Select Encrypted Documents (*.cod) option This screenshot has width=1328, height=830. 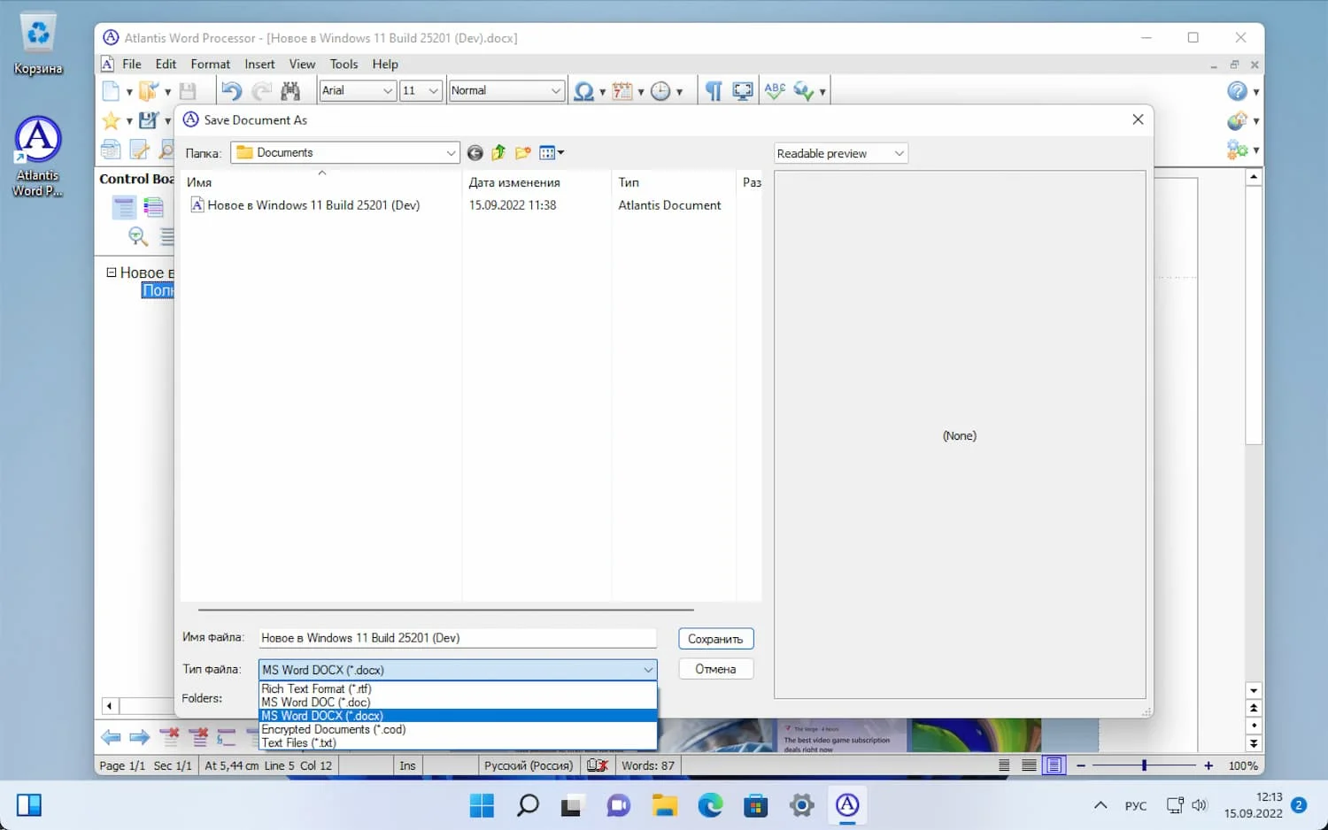point(458,729)
